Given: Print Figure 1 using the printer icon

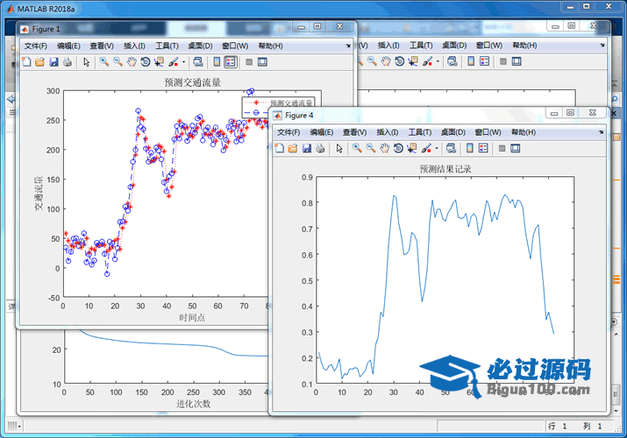Looking at the screenshot, I should (68, 62).
